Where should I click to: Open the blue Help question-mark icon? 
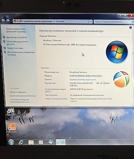click(x=130, y=28)
